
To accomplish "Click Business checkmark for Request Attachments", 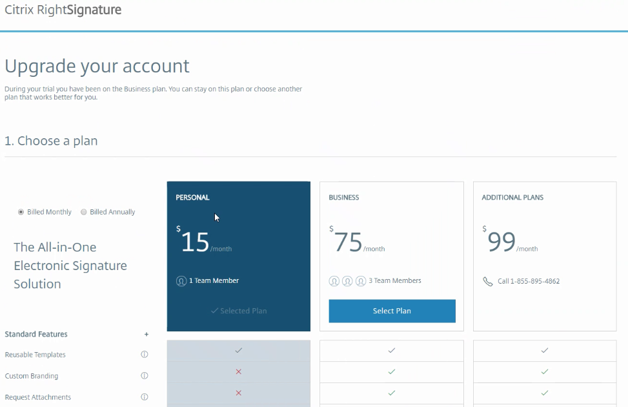I will [x=392, y=393].
